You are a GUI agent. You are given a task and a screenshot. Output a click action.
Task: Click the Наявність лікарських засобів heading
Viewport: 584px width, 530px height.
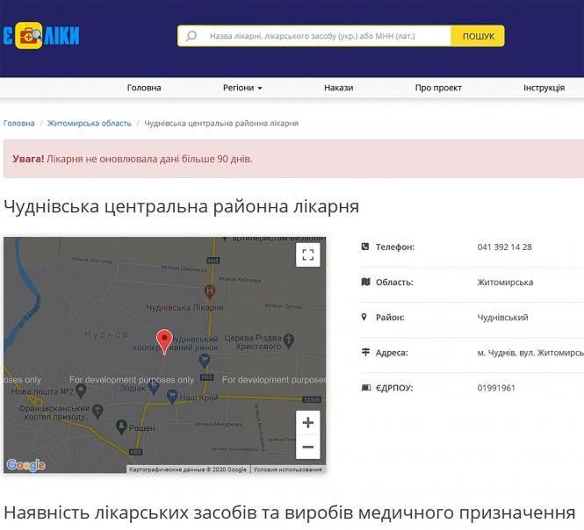(290, 512)
